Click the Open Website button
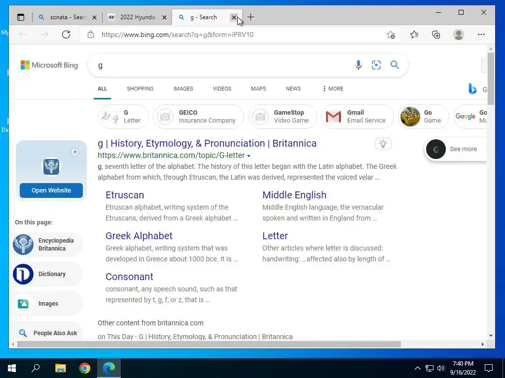This screenshot has width=505, height=378. pos(51,190)
